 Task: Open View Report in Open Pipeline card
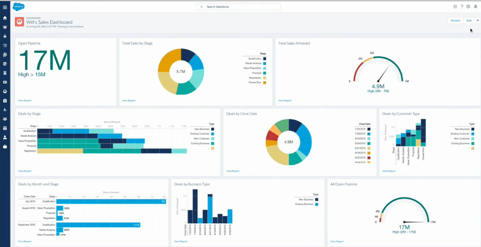[25, 100]
